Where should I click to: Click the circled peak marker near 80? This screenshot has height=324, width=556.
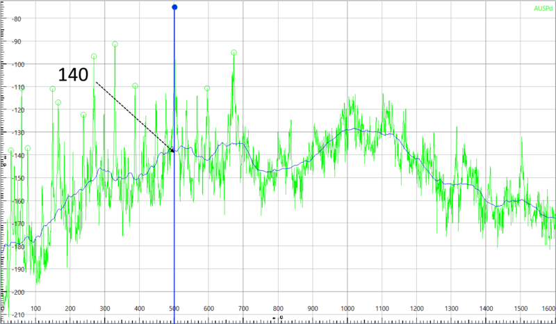[x=28, y=148]
